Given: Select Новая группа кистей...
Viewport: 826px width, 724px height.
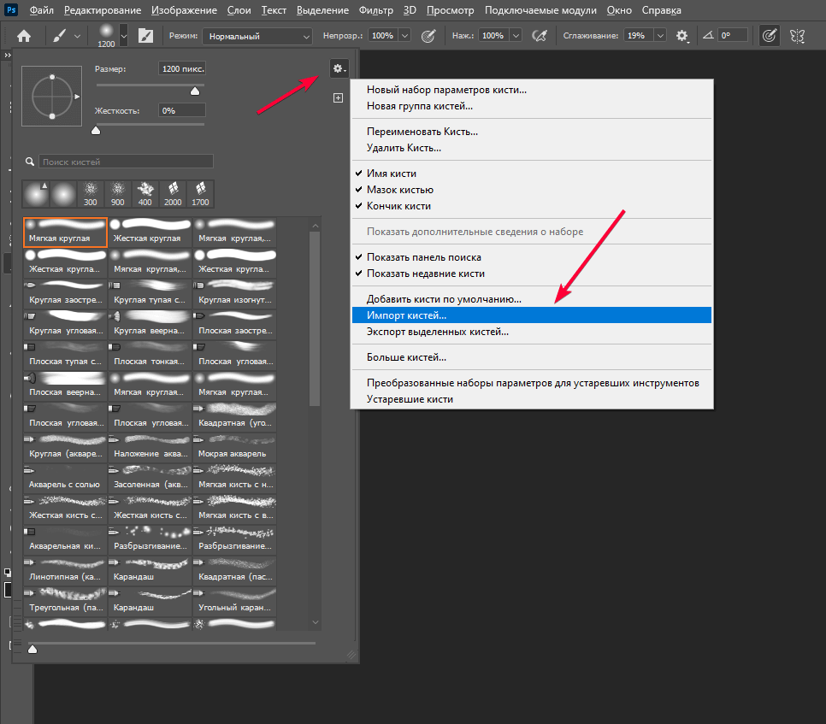Looking at the screenshot, I should [532, 106].
